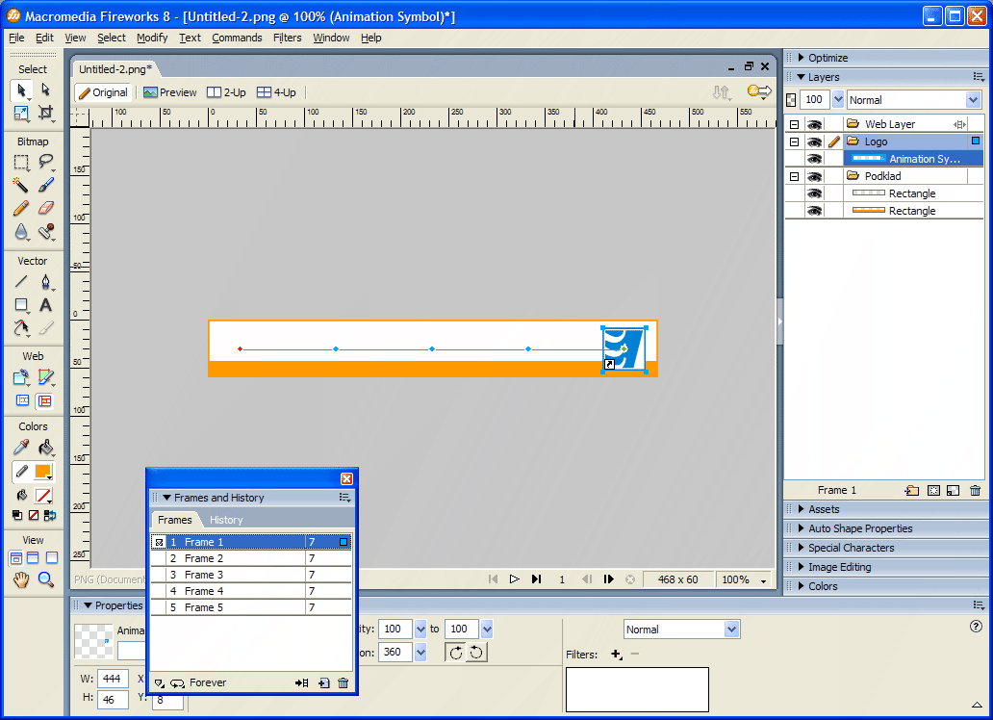Delete the selected frame
Viewport: 993px width, 720px height.
344,683
